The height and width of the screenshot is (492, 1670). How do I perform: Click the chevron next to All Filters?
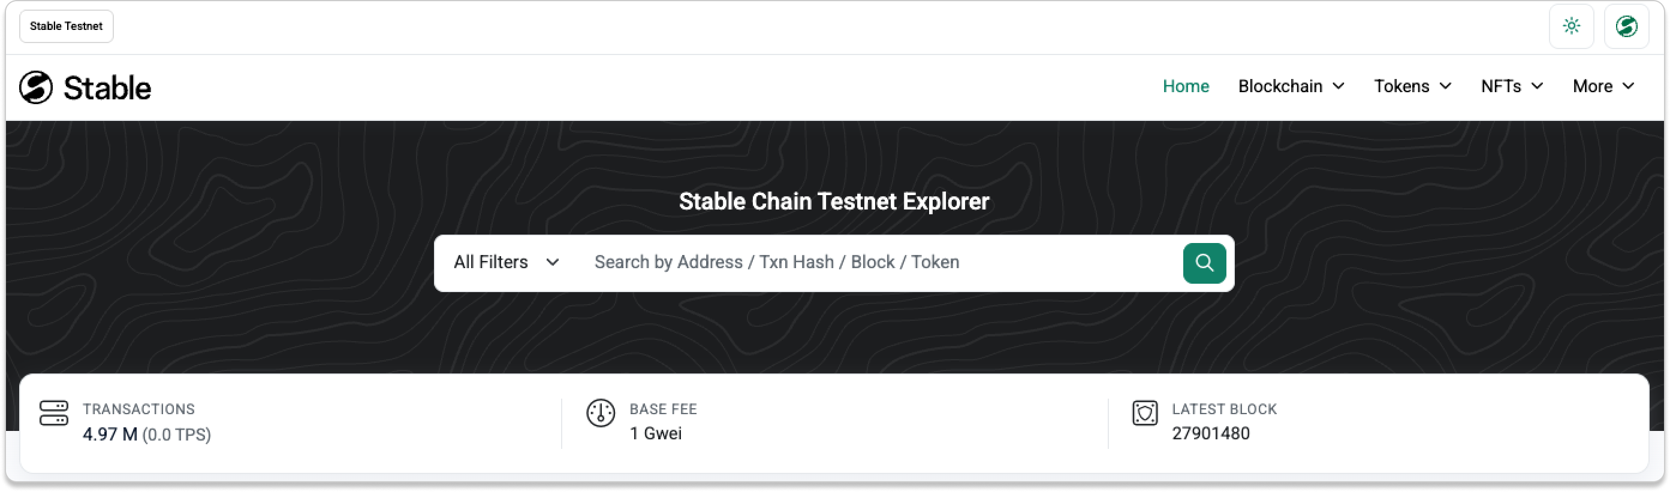[x=552, y=262]
